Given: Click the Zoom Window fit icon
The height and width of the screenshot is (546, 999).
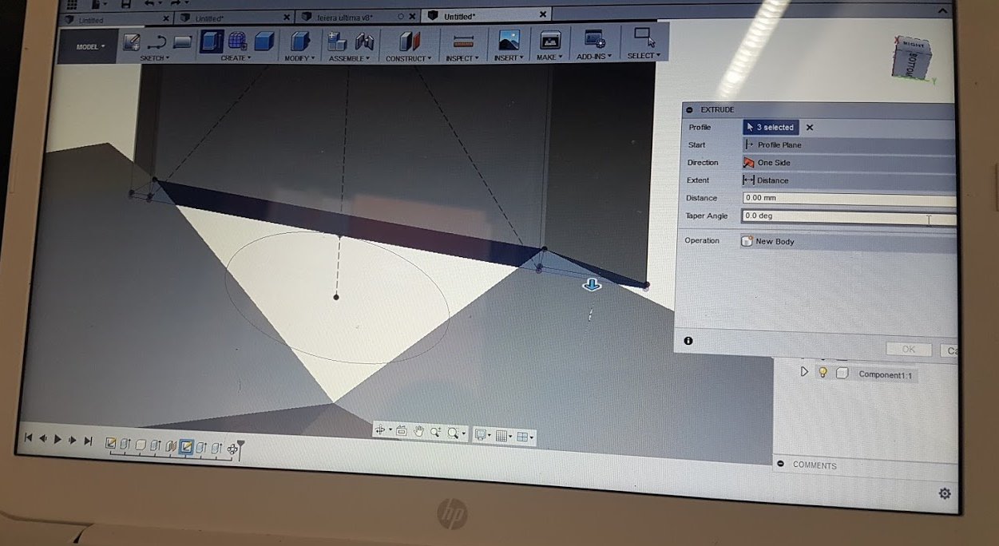Looking at the screenshot, I should [x=454, y=433].
